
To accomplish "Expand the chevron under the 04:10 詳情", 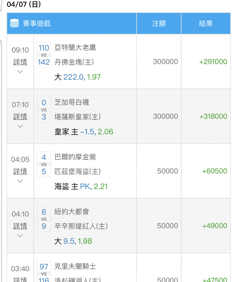I will click(x=20, y=236).
